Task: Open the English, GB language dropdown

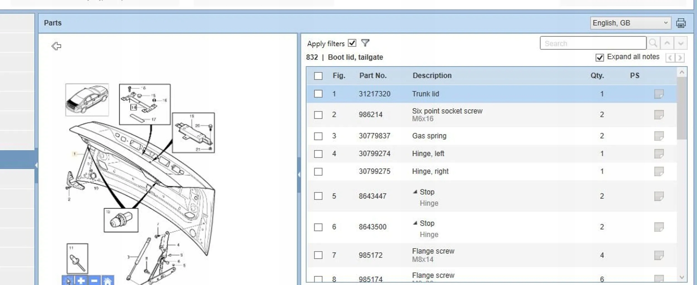Action: (630, 23)
